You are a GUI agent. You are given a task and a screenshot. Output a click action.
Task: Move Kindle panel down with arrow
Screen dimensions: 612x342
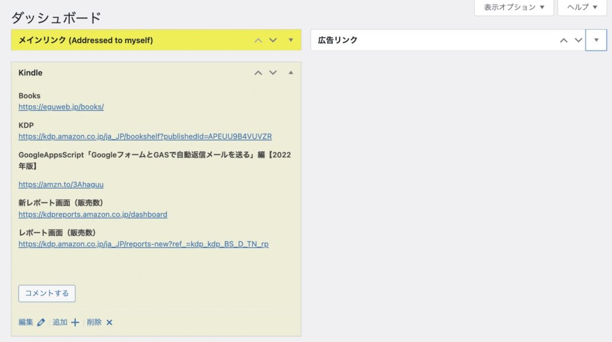(273, 73)
